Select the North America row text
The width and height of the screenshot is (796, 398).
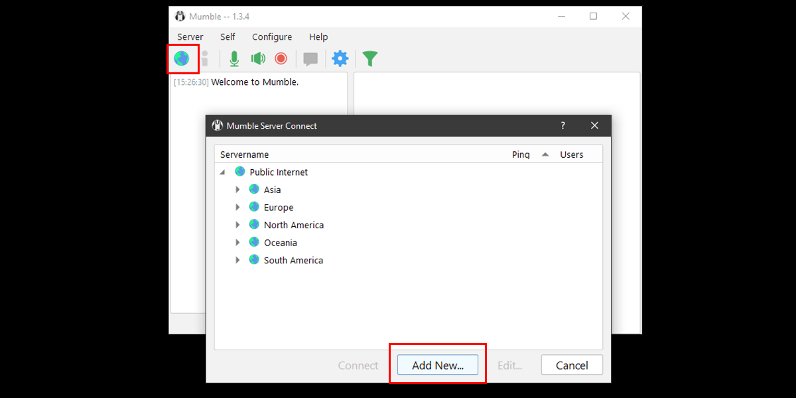[x=294, y=225]
